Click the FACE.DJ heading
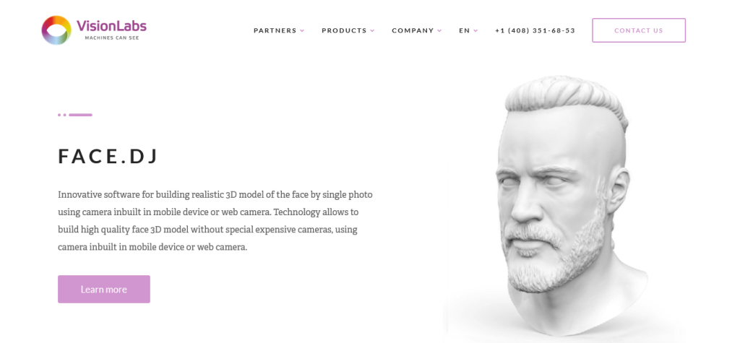The height and width of the screenshot is (343, 740). coord(108,156)
